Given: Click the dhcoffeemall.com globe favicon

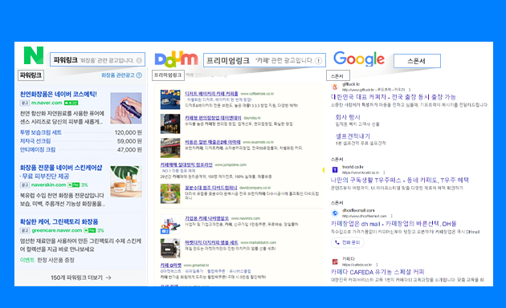Looking at the screenshot, I should pyautogui.click(x=335, y=213).
